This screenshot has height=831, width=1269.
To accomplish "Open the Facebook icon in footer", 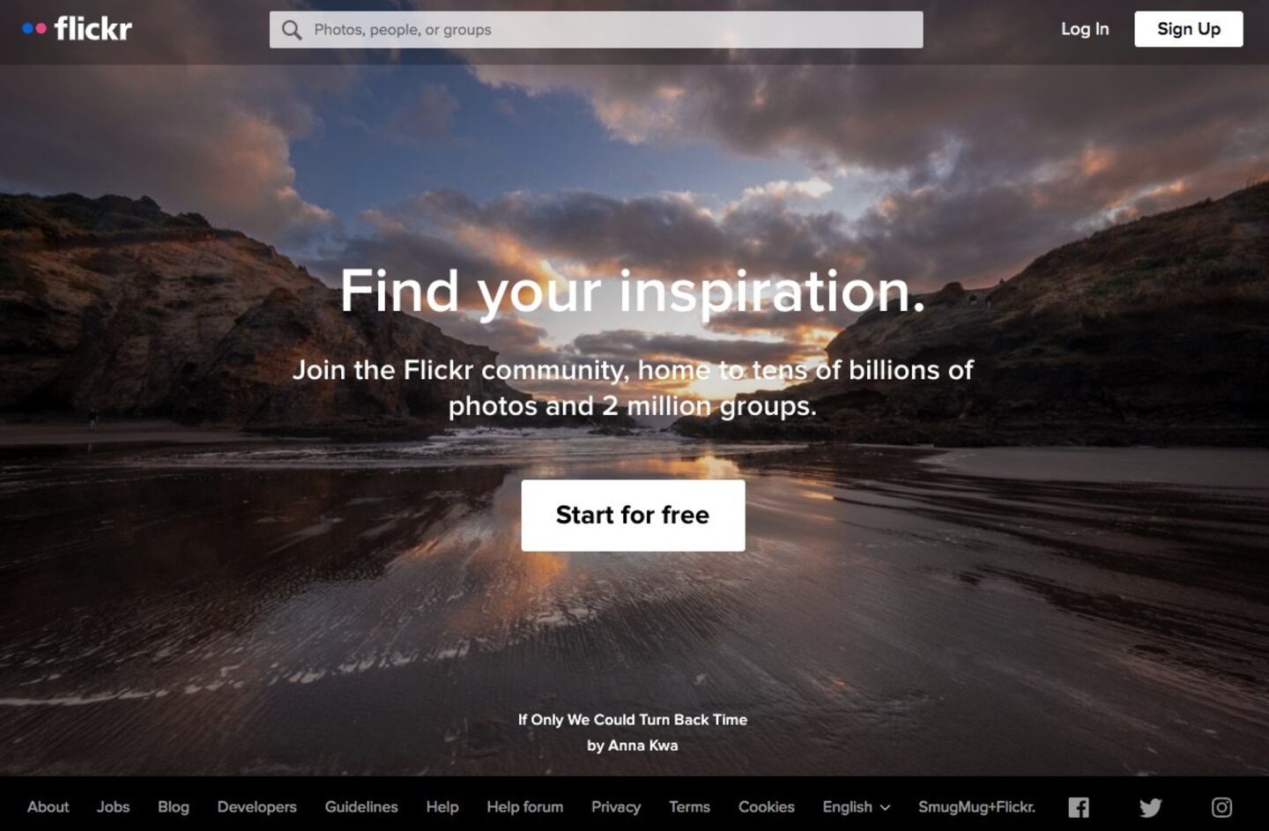I will pyautogui.click(x=1079, y=807).
